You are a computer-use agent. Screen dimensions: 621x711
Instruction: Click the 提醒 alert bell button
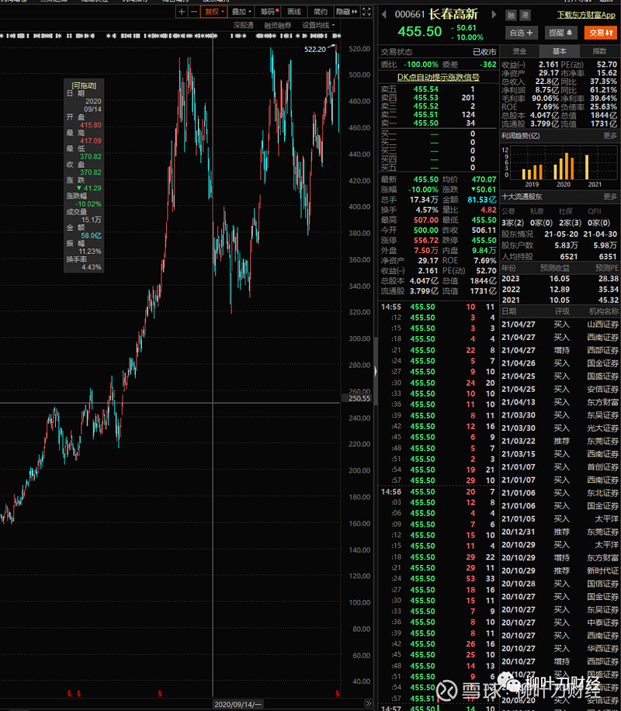(560, 33)
